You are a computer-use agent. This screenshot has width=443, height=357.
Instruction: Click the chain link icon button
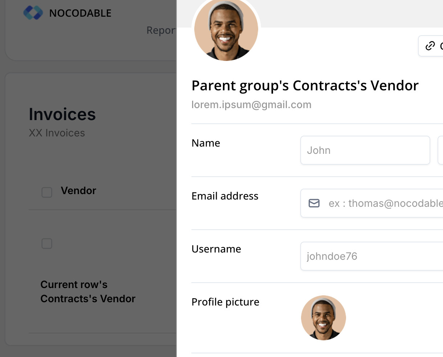[431, 46]
